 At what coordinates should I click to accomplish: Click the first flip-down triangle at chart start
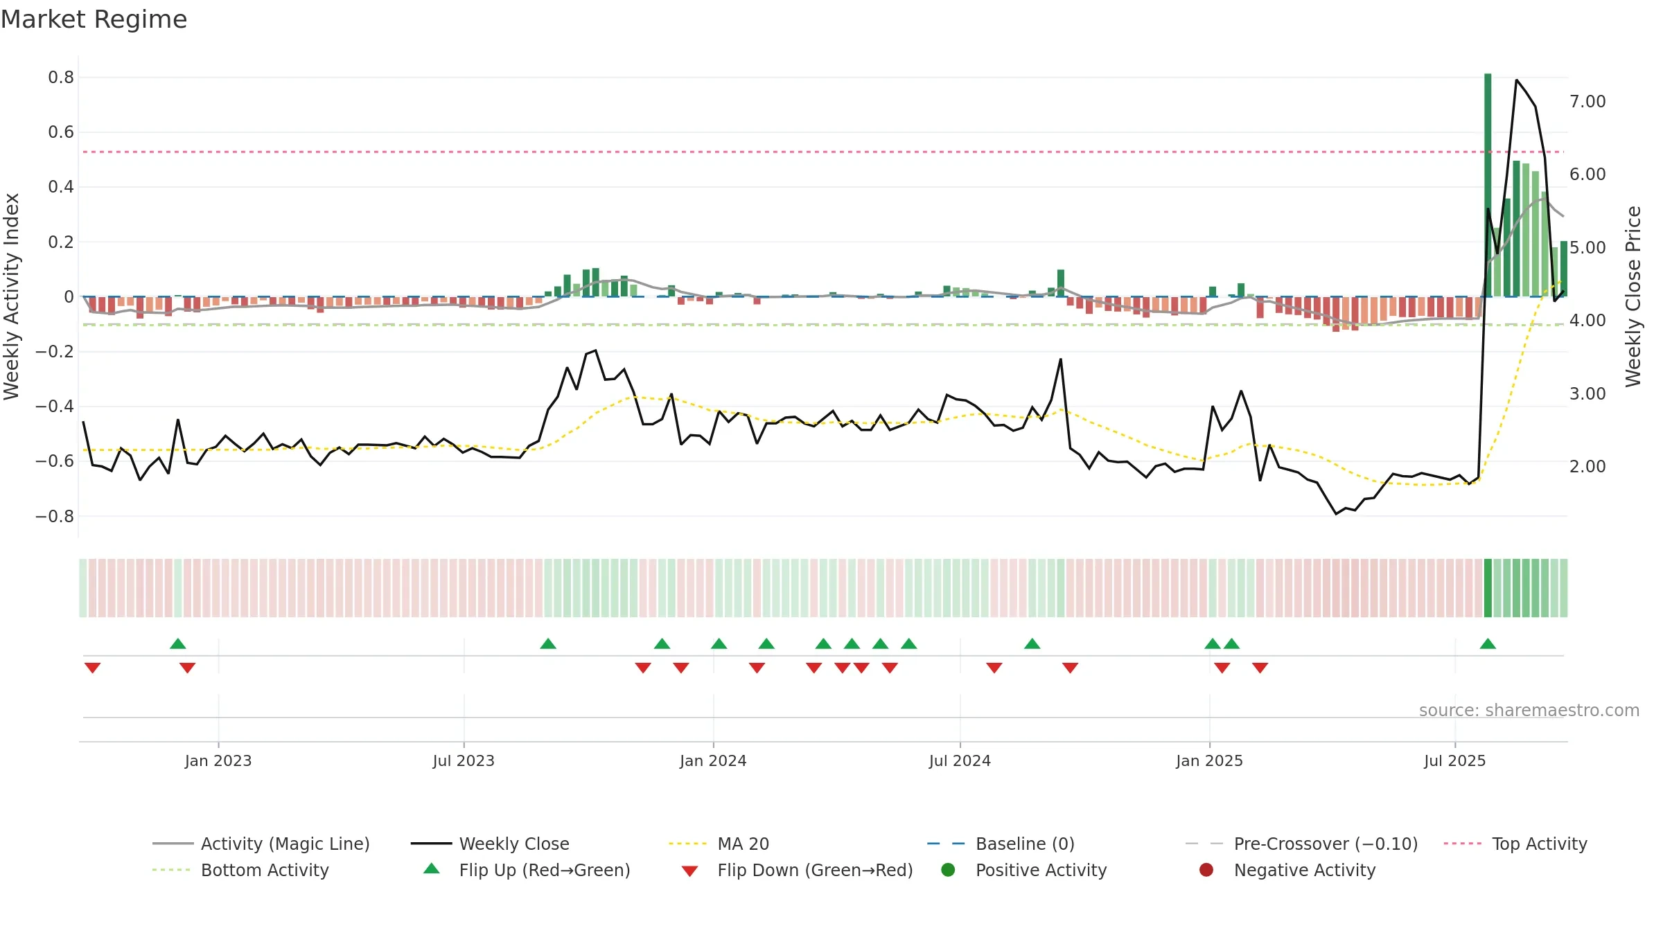click(93, 668)
